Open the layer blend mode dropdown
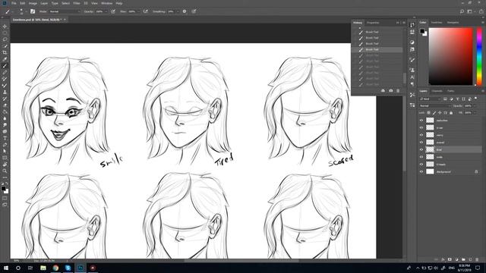Image resolution: width=486 pixels, height=273 pixels. coord(434,106)
